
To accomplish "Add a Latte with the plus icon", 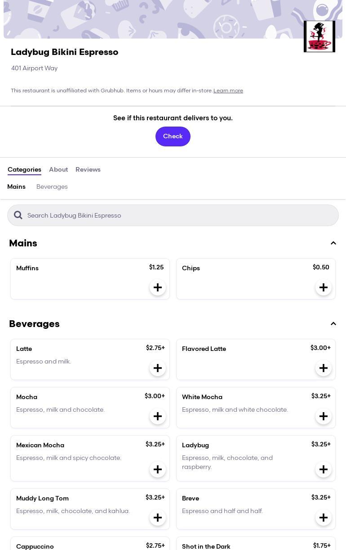I will 158,368.
